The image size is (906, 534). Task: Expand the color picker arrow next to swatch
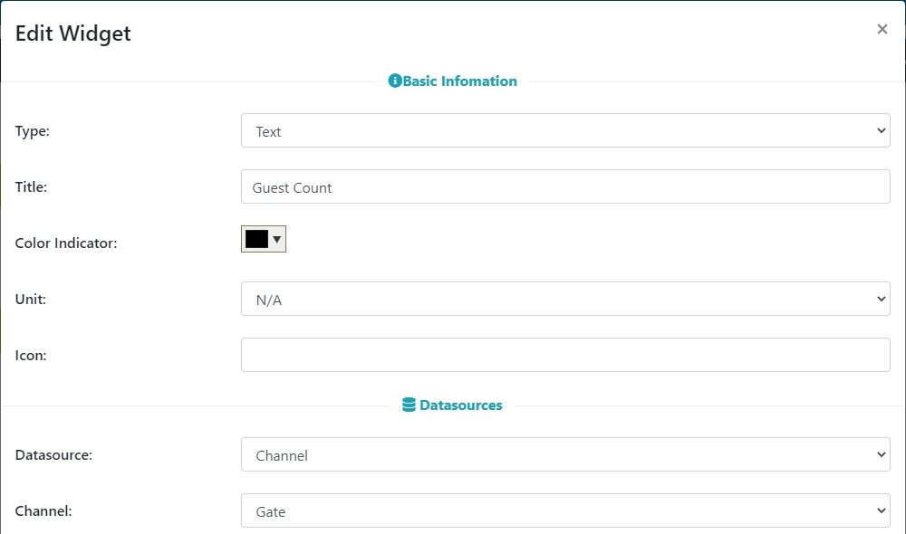[x=277, y=239]
